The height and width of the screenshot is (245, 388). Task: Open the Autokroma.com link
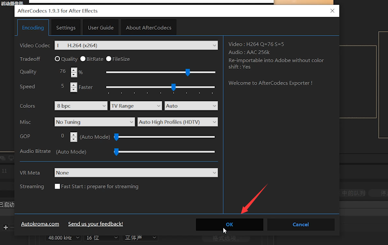click(40, 224)
